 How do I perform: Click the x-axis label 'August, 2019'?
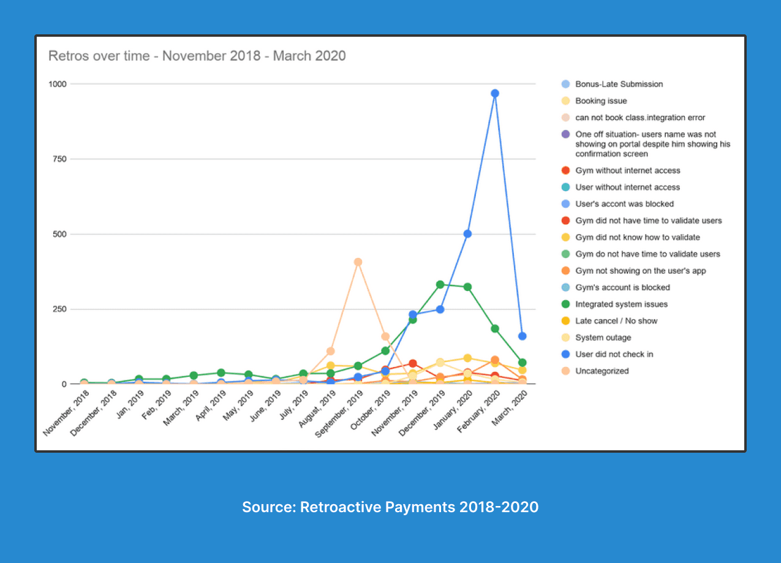[x=317, y=409]
